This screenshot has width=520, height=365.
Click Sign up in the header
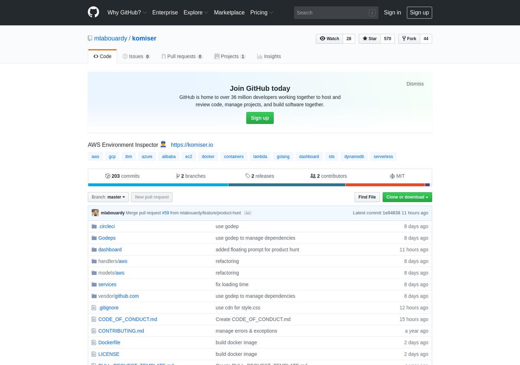419,13
